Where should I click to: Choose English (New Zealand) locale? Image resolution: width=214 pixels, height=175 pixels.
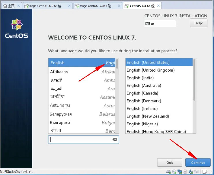pyautogui.click(x=159, y=116)
